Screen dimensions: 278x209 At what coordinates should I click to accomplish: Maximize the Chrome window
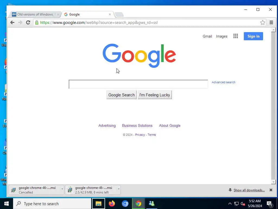pyautogui.click(x=258, y=10)
